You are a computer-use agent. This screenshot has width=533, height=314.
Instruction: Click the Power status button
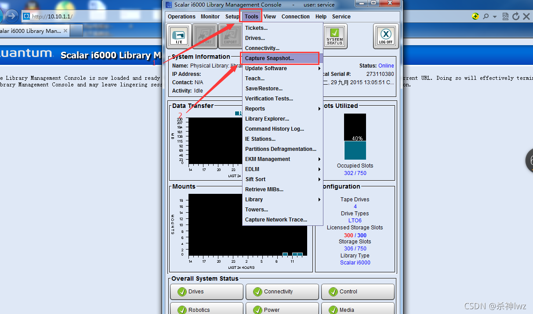coord(282,309)
